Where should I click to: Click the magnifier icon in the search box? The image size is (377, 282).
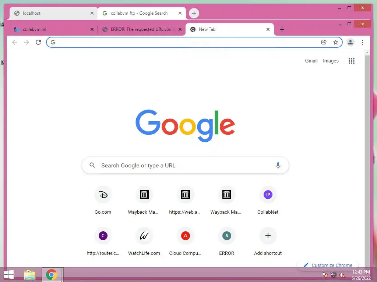[92, 165]
